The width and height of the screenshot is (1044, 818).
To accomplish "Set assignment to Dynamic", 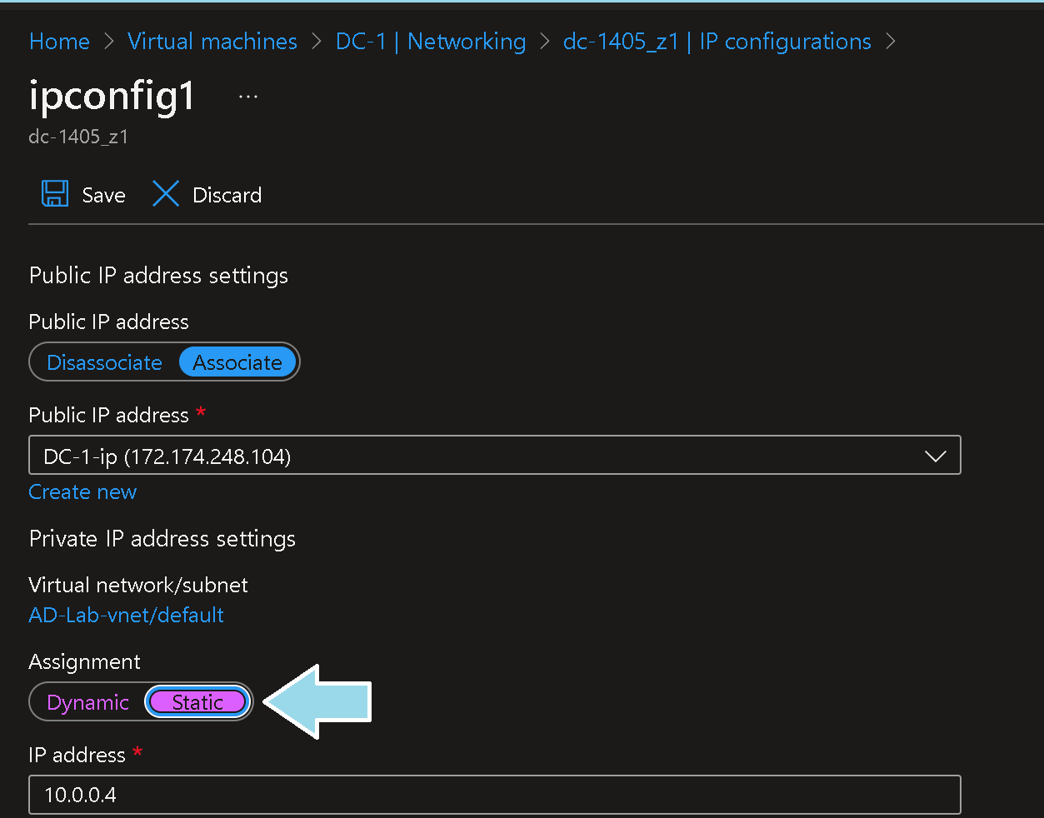I will [87, 702].
